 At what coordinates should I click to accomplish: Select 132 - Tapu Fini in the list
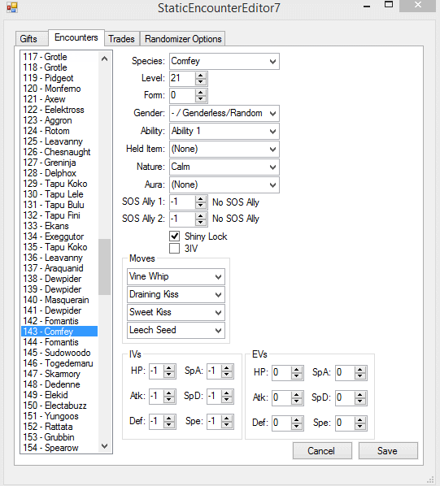59,215
